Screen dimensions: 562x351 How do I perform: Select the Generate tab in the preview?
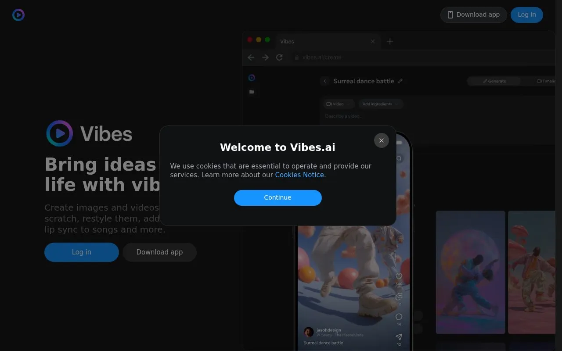pos(494,81)
